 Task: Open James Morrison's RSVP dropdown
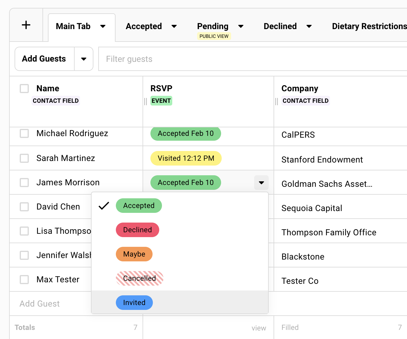coord(261,183)
